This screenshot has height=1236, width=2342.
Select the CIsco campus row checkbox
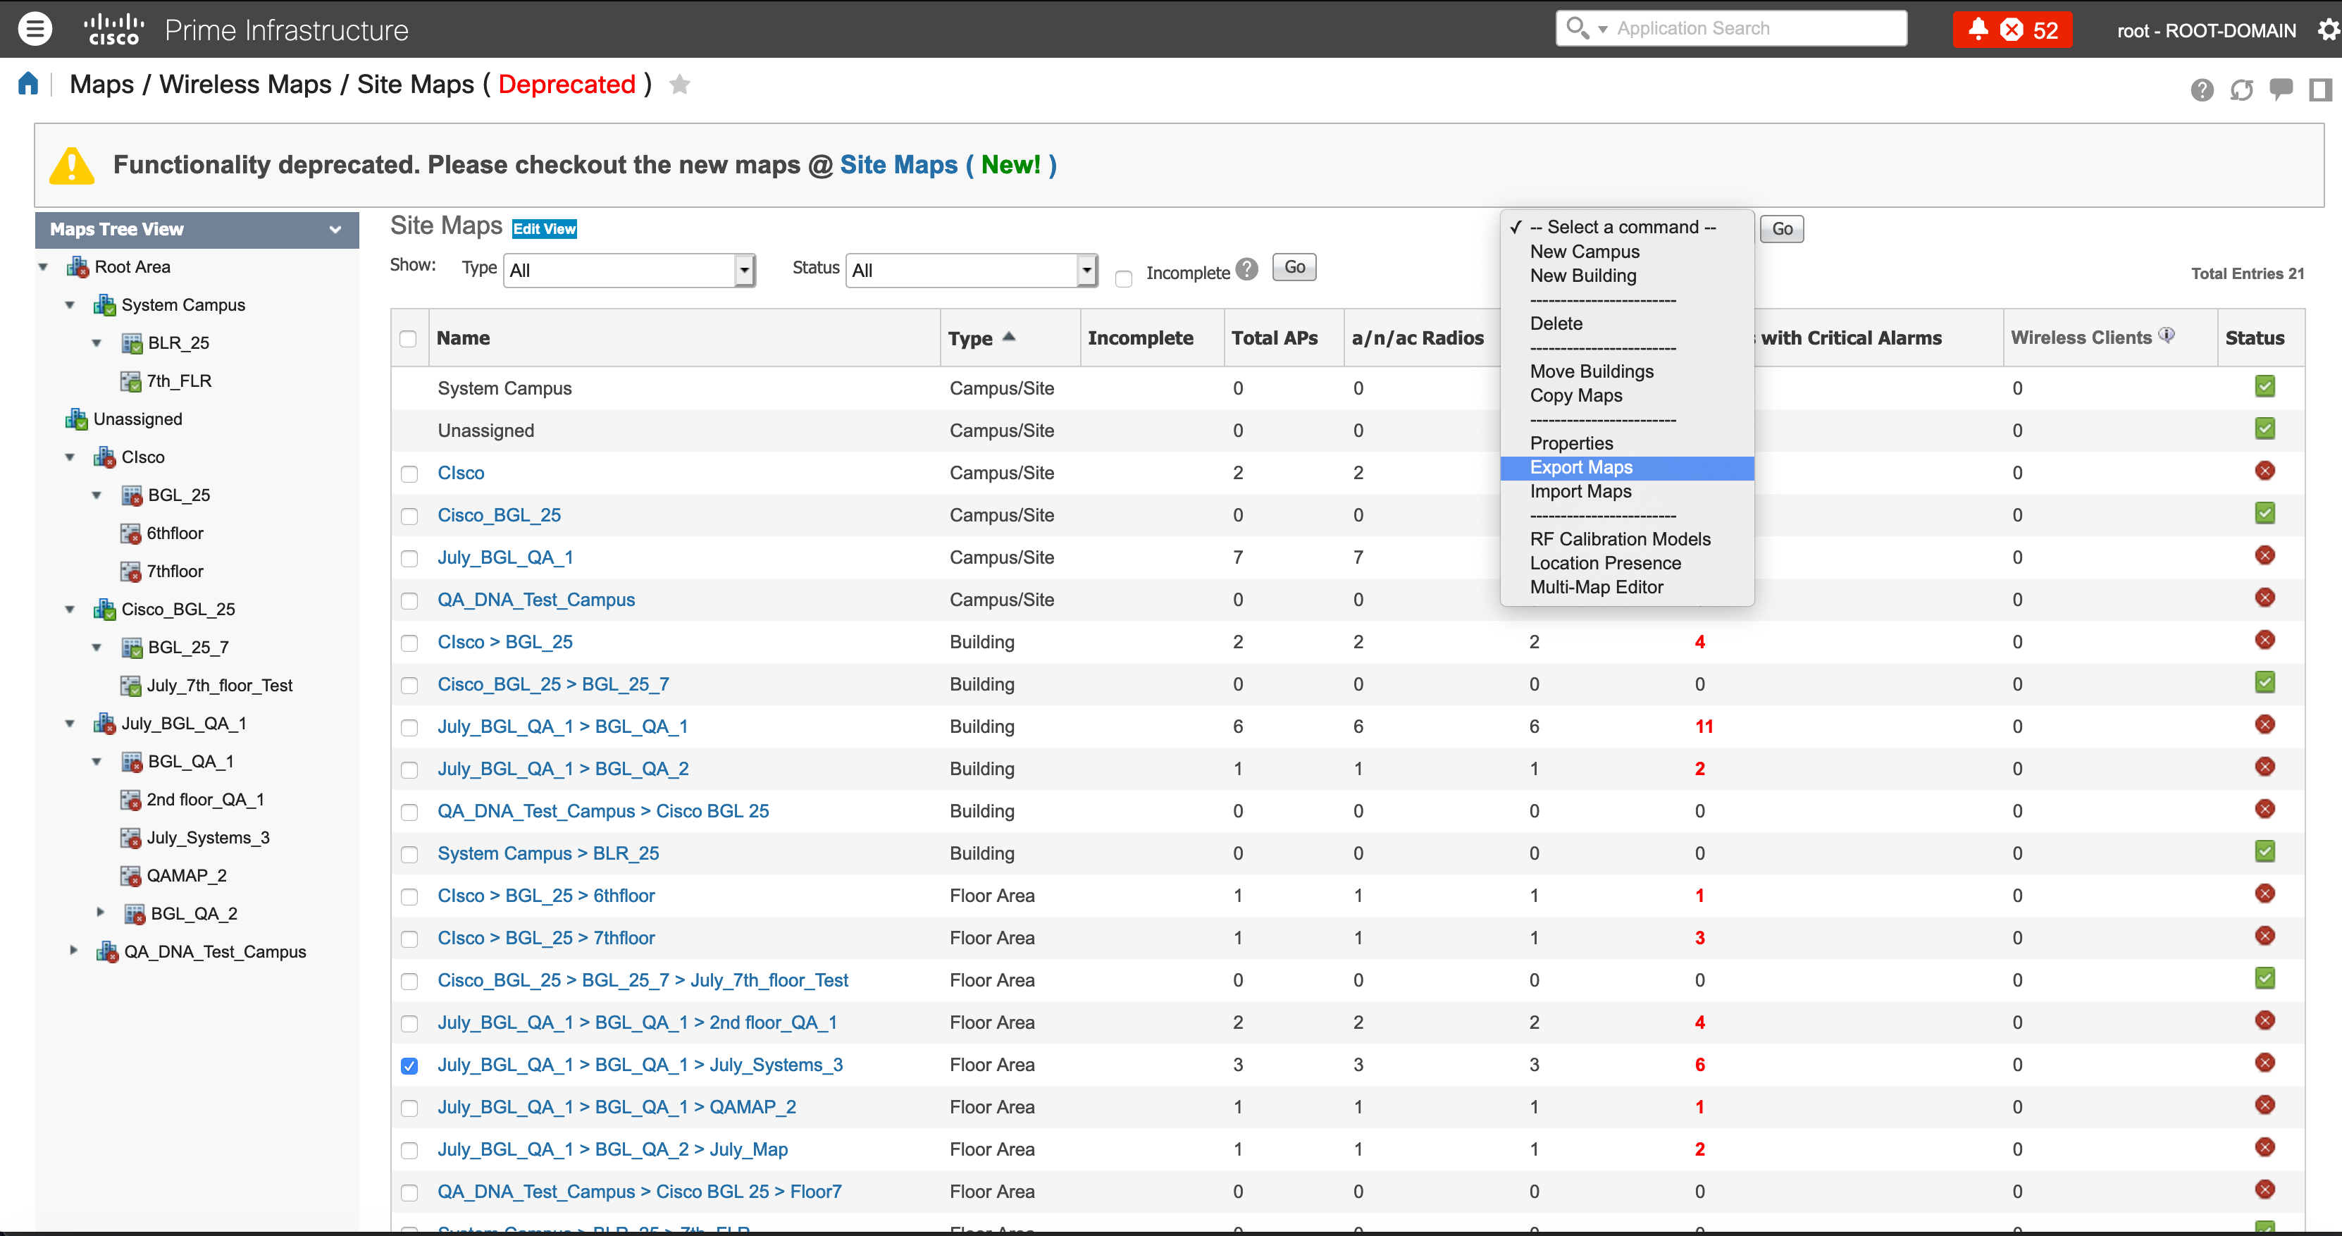coord(410,474)
